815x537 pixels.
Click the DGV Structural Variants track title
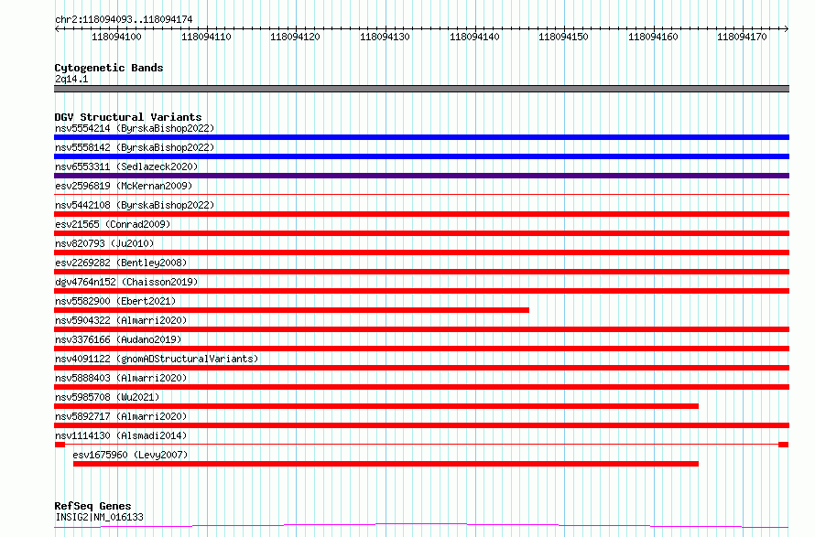(128, 117)
